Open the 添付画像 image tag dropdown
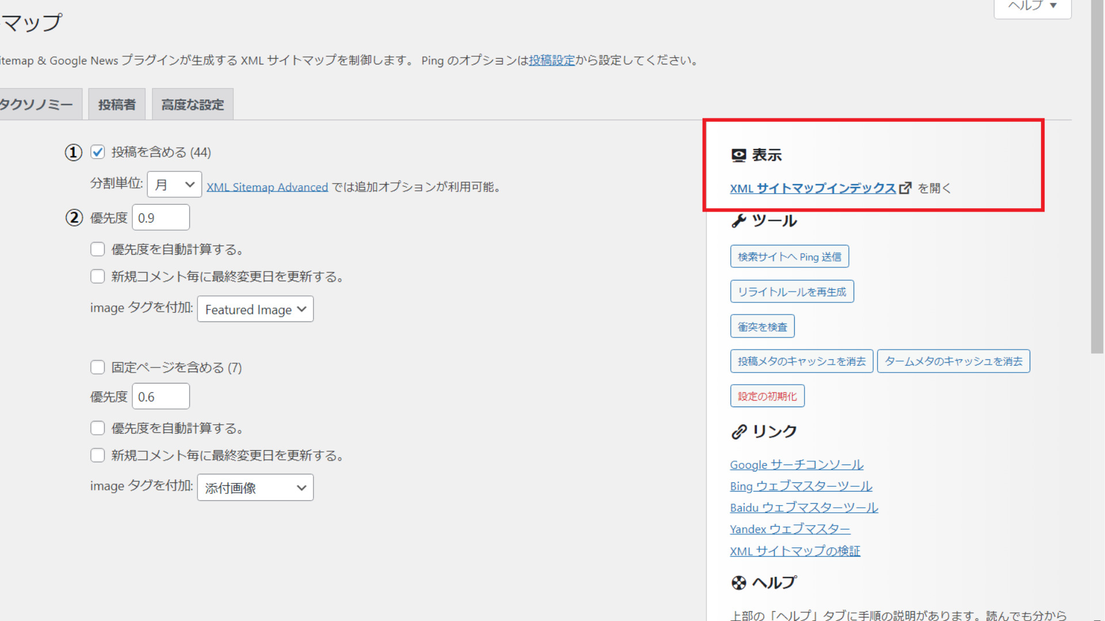This screenshot has width=1105, height=621. (256, 488)
